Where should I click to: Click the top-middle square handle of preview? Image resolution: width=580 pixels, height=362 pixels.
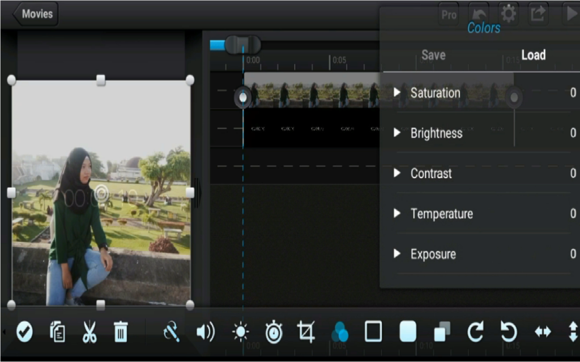coord(101,80)
